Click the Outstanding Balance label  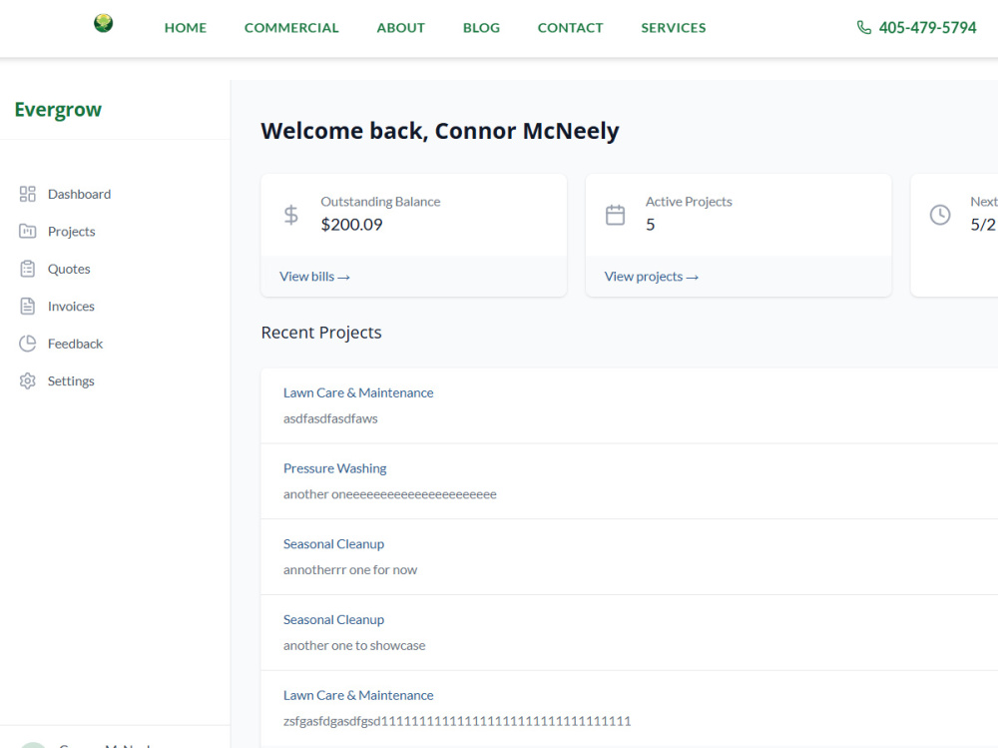pyautogui.click(x=380, y=202)
